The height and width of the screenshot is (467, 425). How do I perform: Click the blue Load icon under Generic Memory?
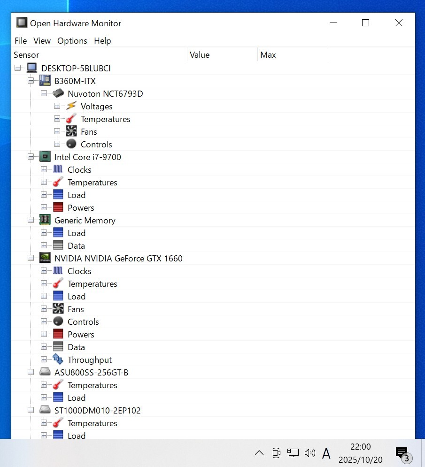pos(58,233)
